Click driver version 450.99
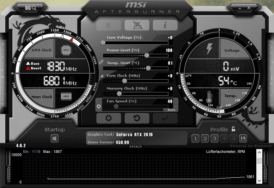 pyautogui.click(x=122, y=142)
